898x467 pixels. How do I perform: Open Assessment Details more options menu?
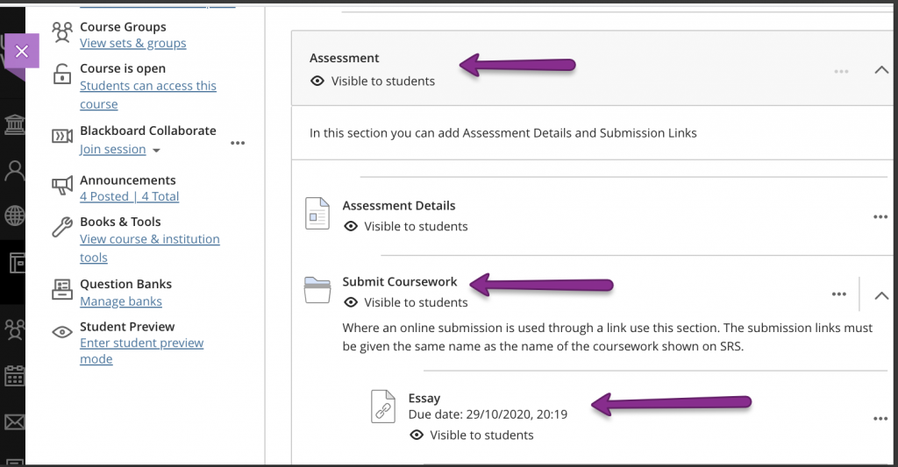pyautogui.click(x=880, y=217)
